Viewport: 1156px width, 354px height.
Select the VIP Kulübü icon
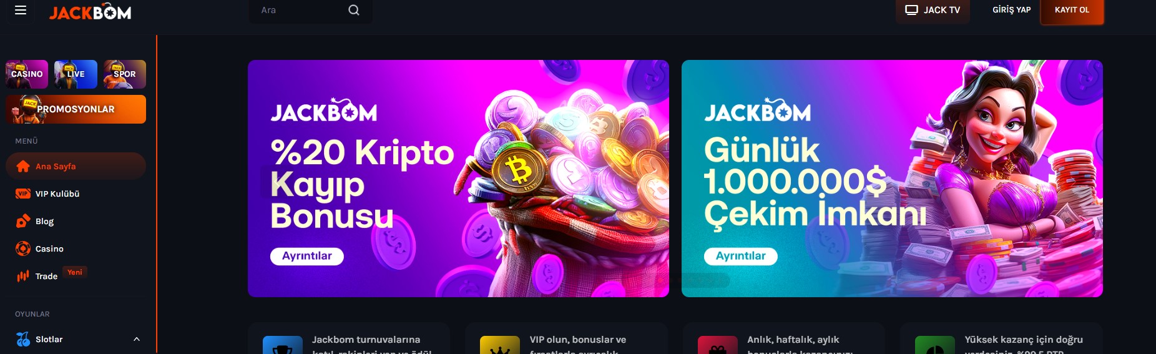tap(23, 194)
